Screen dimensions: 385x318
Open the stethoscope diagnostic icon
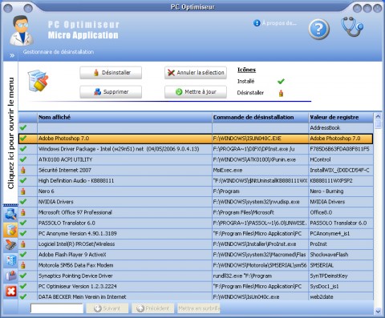[x=352, y=26]
